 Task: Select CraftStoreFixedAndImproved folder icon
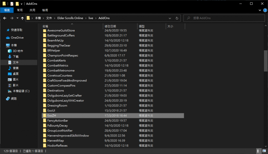pyautogui.click(x=44, y=80)
